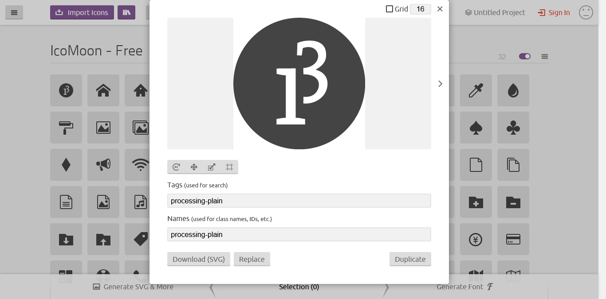Screen dimensions: 606x299
Task: Toggle the purple icon set switch
Action: click(x=525, y=56)
